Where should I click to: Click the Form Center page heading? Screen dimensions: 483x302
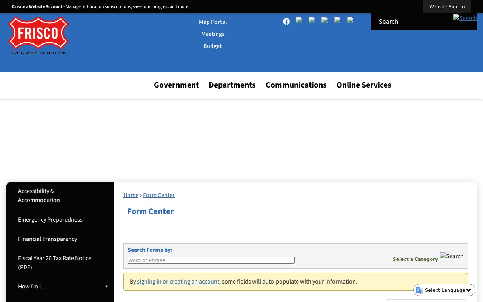click(x=151, y=211)
